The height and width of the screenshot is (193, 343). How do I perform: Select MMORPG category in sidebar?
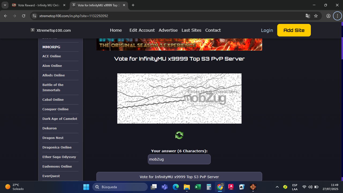[x=51, y=47]
